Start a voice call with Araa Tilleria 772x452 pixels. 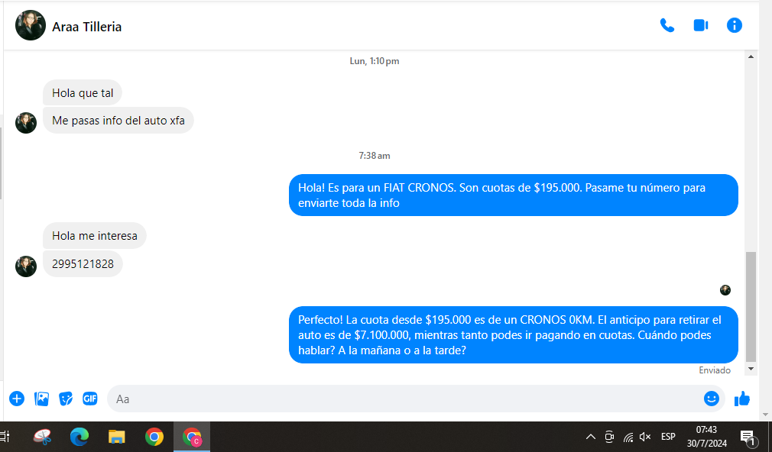[x=667, y=25]
